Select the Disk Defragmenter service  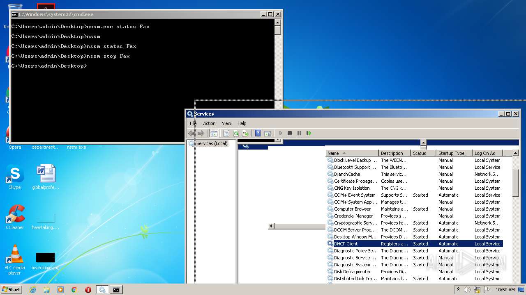coord(415,272)
